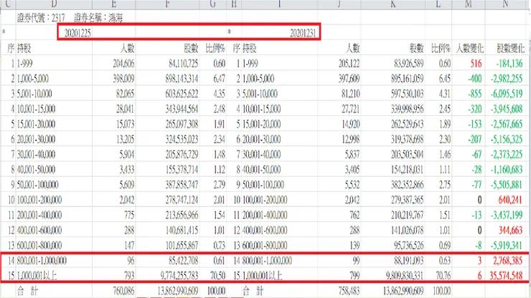Select column header N
This screenshot has width=531, height=298.
(505, 4)
